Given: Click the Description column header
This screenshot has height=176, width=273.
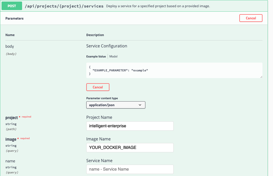Looking at the screenshot, I should pyautogui.click(x=95, y=35).
